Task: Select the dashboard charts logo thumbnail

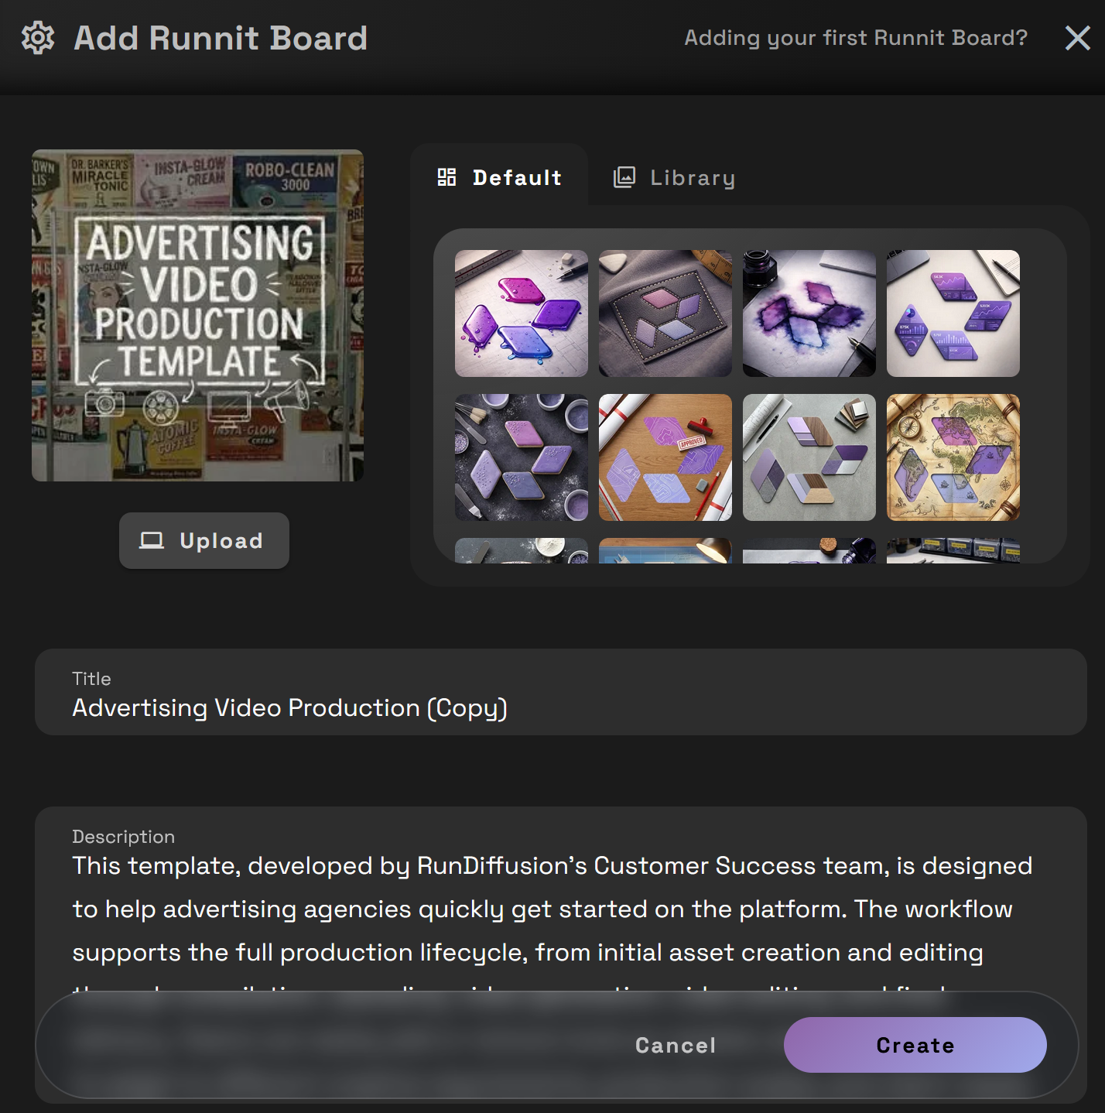Action: (x=953, y=313)
